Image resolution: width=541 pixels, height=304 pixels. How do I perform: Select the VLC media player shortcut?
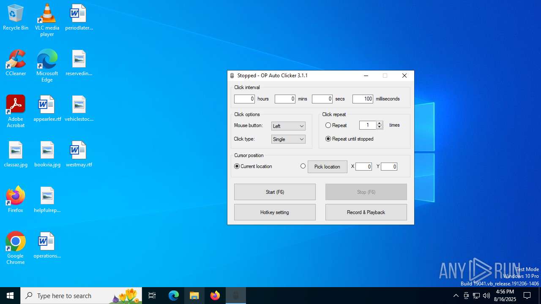point(47,20)
